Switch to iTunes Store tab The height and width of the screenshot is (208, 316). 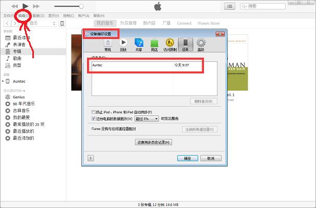pos(209,23)
